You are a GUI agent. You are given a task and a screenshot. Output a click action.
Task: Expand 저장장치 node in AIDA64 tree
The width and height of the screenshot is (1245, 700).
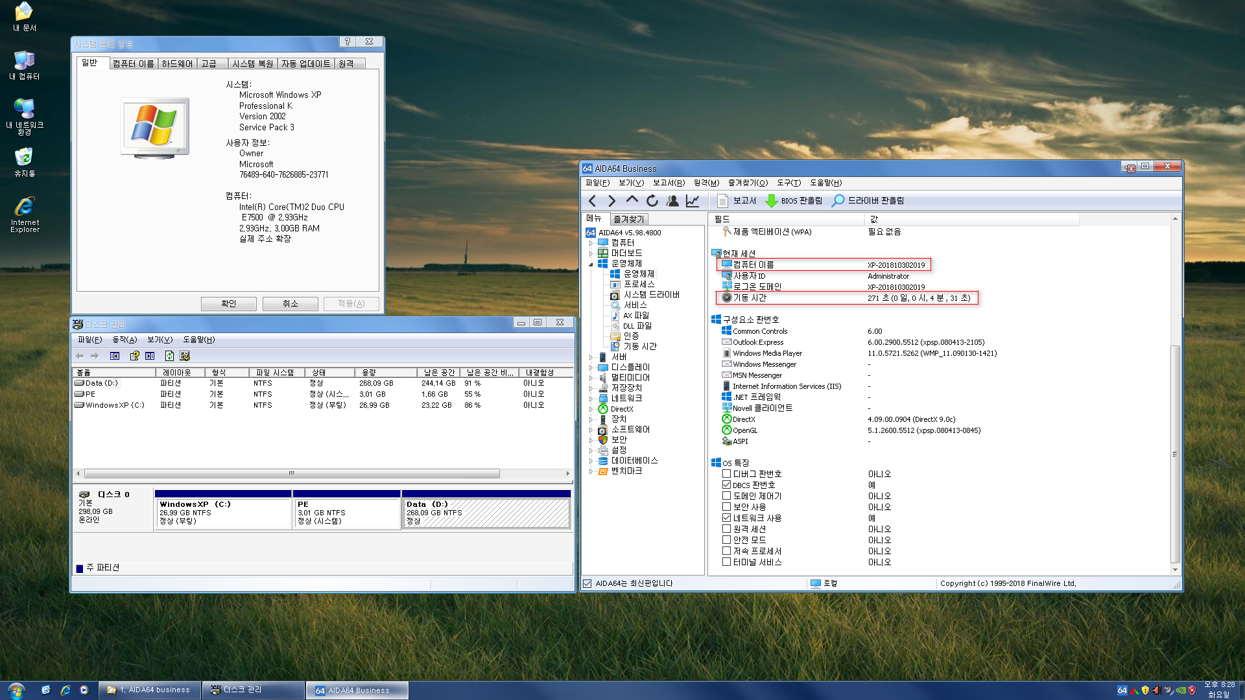[591, 388]
